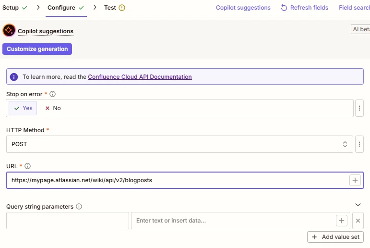The width and height of the screenshot is (370, 248).
Task: Open Field search in top bar
Action: 354,8
